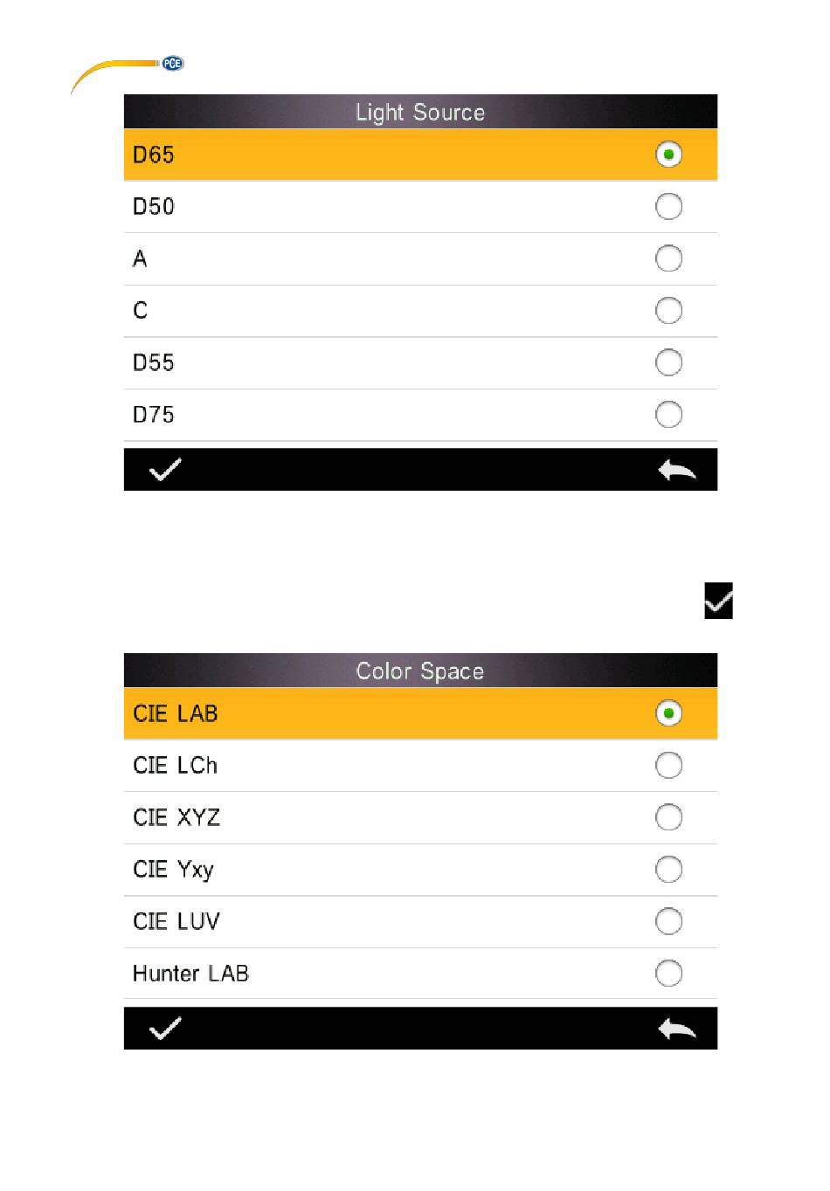Viewport: 830px width, 1191px height.
Task: Confirm Light Source selection with checkmark icon
Action: pos(165,470)
